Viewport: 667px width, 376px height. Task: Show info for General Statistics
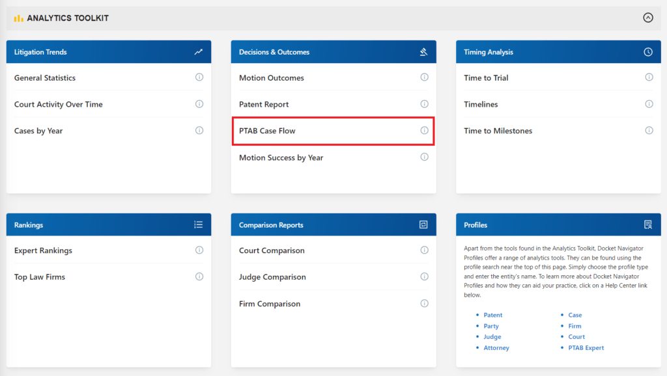coord(199,77)
